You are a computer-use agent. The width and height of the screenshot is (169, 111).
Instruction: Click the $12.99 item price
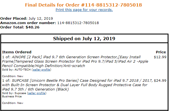[x=160, y=57]
